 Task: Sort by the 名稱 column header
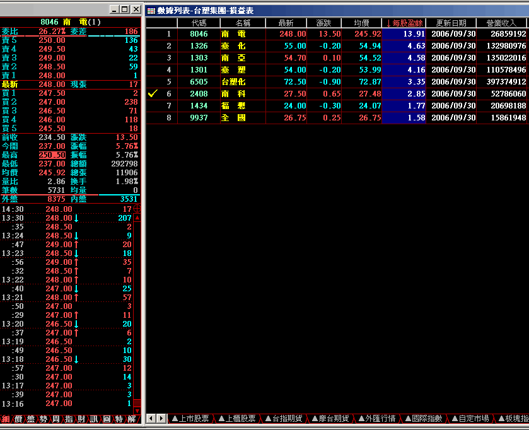(243, 23)
